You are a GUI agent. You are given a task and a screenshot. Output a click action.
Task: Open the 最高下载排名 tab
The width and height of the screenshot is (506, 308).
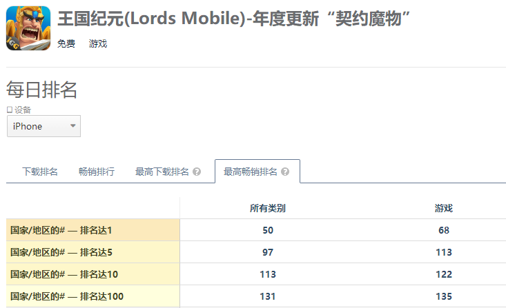[x=162, y=172]
